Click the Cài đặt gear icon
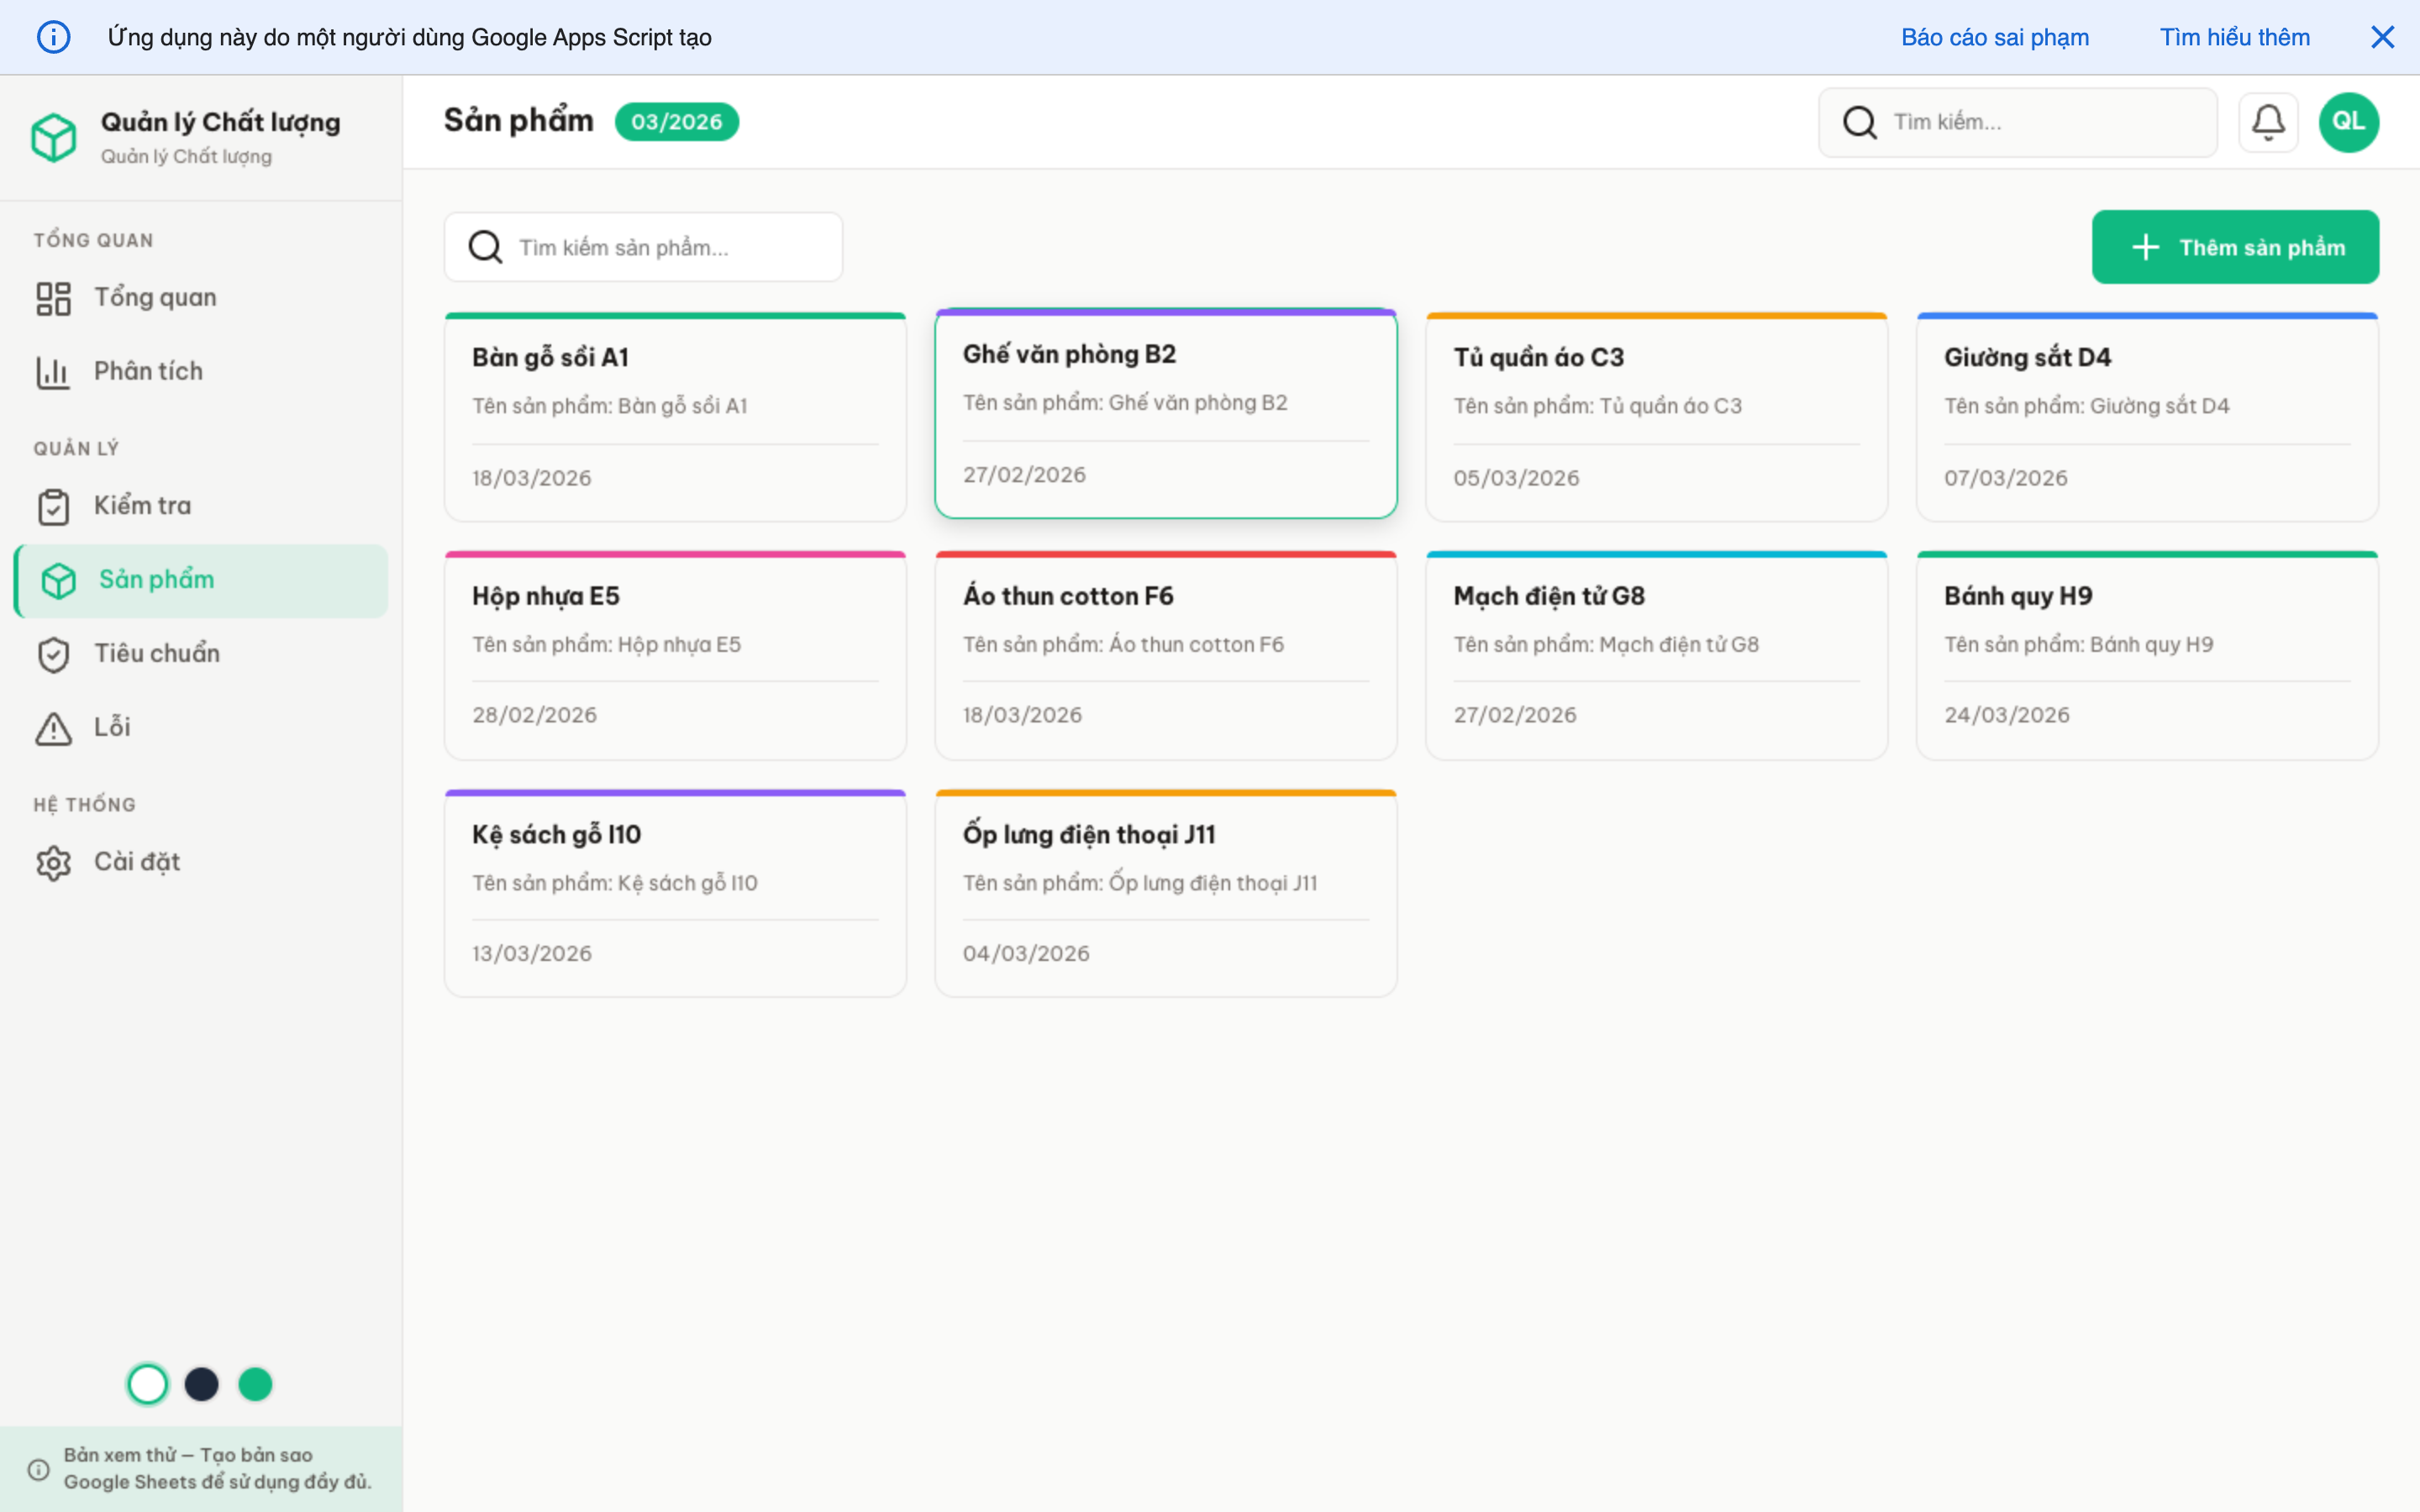2420x1512 pixels. coord(53,862)
